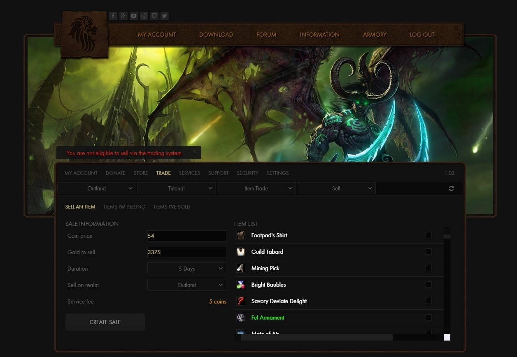Viewport: 517px width, 357px height.
Task: Open the Google Plus social icon
Action: [x=123, y=16]
